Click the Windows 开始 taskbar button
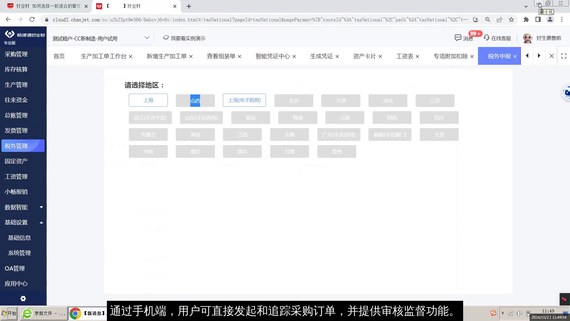Viewport: 570px width, 321px height. 9,313
